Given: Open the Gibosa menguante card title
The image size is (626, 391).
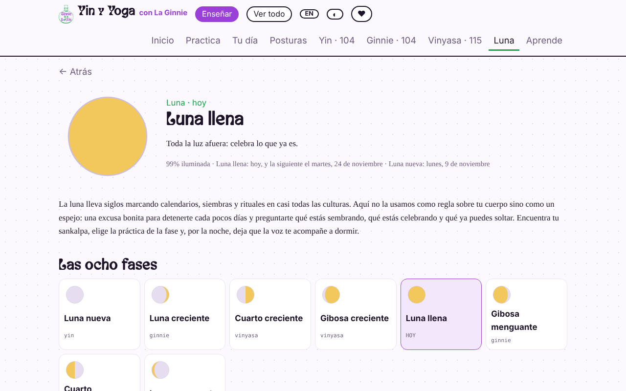Looking at the screenshot, I should tap(514, 320).
